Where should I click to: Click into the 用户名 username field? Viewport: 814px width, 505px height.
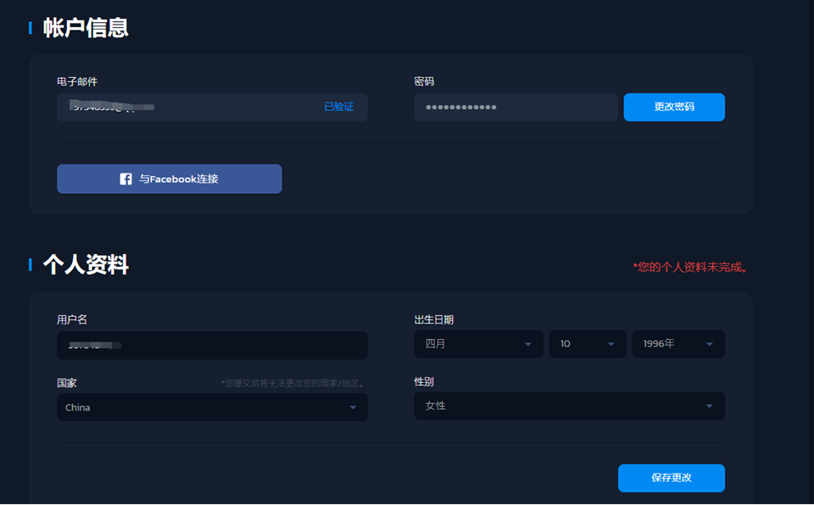coord(212,346)
